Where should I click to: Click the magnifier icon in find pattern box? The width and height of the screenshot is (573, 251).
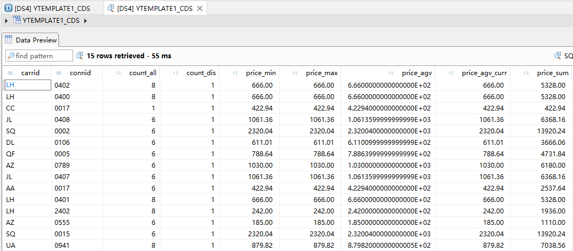pyautogui.click(x=11, y=56)
